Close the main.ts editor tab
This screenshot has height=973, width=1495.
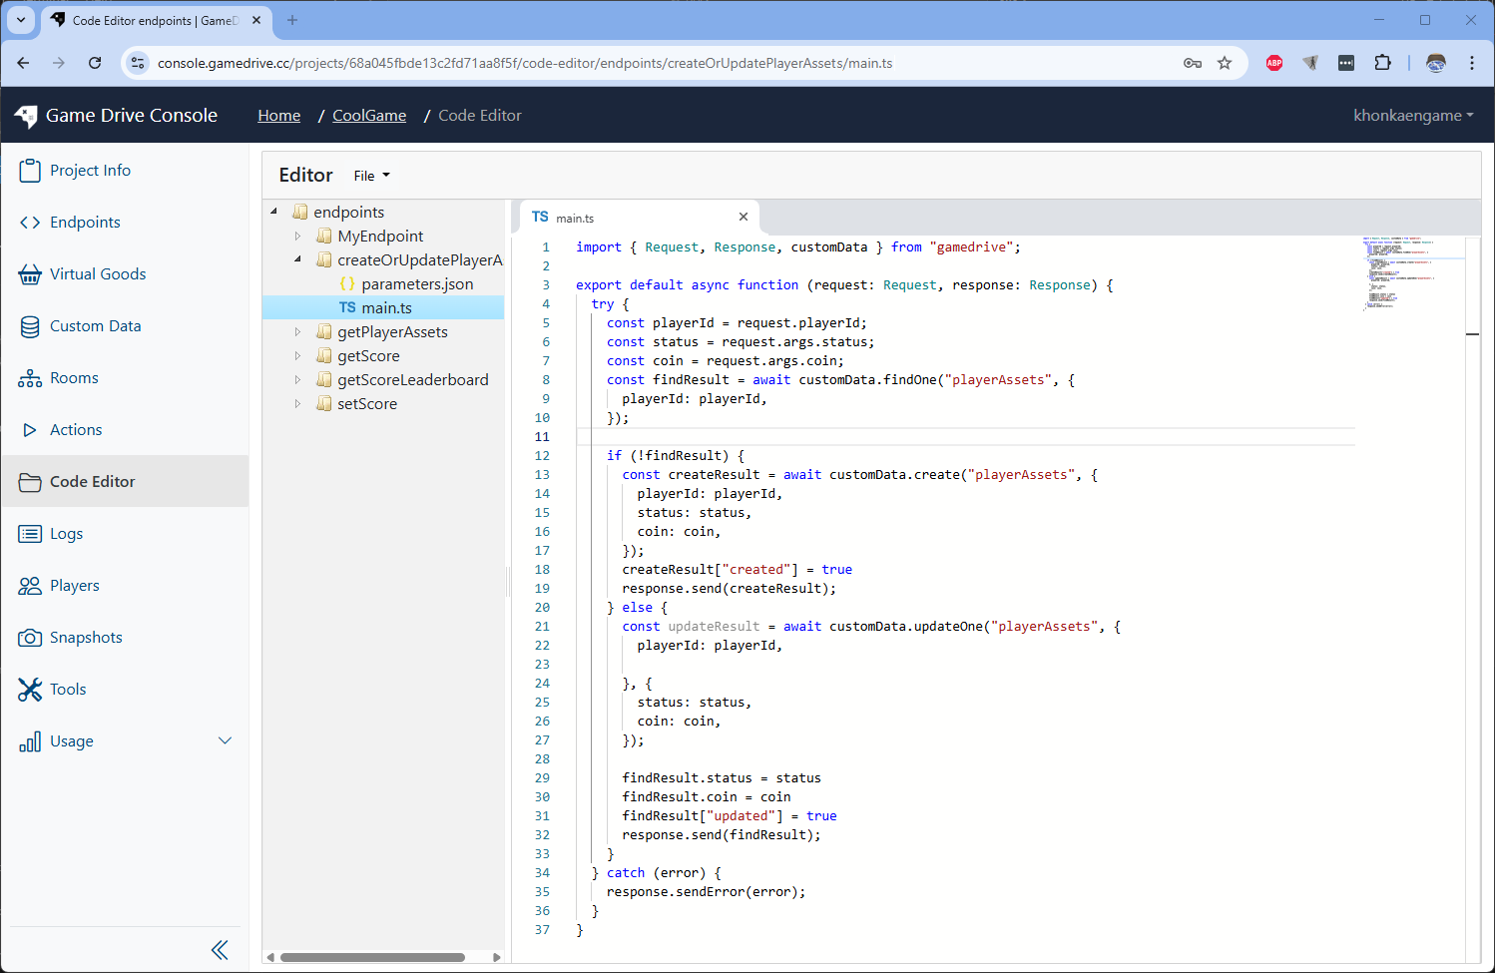pyautogui.click(x=743, y=216)
